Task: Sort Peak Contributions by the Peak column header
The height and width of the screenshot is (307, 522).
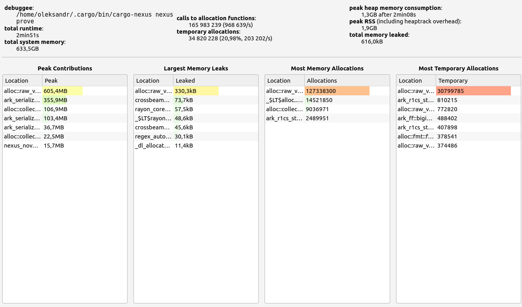Action: [x=84, y=81]
